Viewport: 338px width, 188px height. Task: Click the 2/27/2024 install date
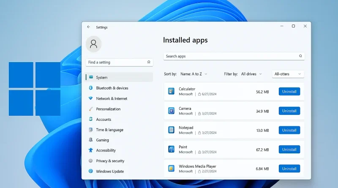point(209,171)
